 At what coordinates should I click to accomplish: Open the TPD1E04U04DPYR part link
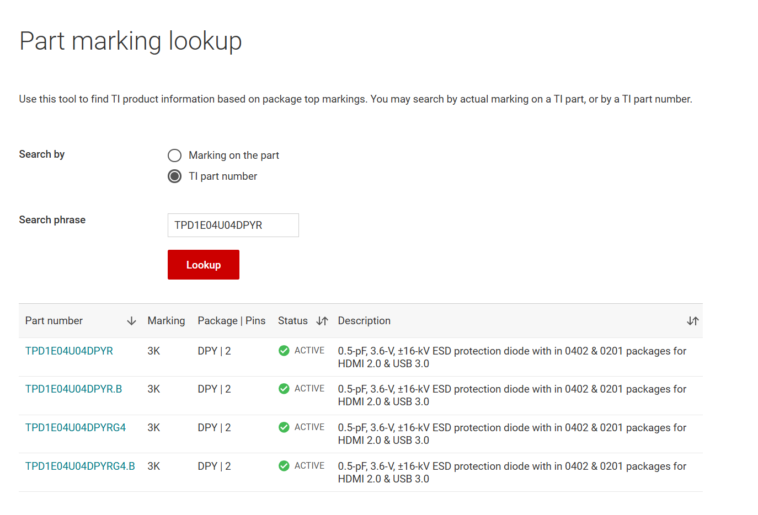pyautogui.click(x=69, y=351)
